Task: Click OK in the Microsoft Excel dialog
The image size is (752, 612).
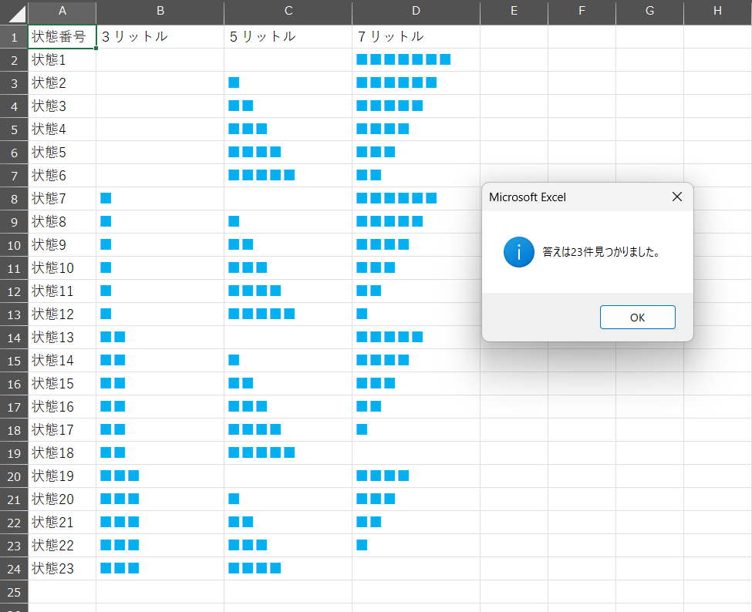Action: [637, 318]
